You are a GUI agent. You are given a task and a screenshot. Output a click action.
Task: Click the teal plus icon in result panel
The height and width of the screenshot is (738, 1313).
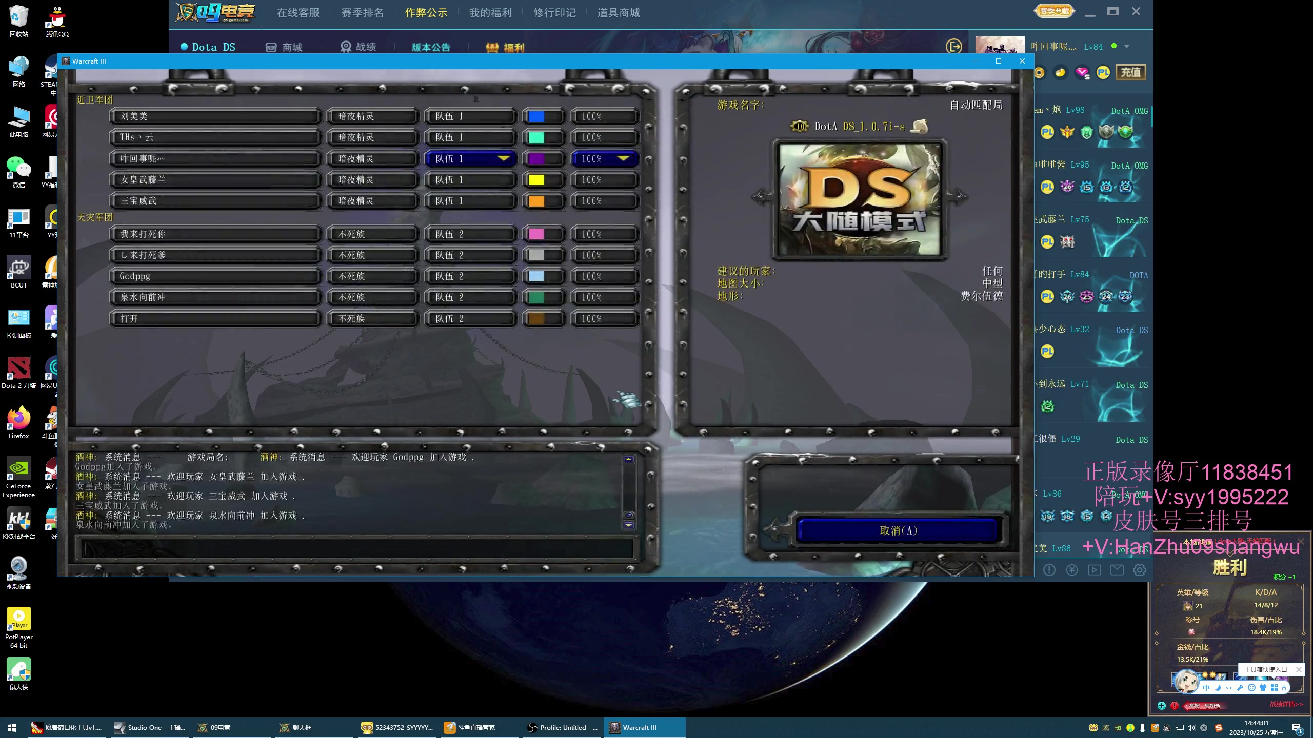click(1162, 706)
